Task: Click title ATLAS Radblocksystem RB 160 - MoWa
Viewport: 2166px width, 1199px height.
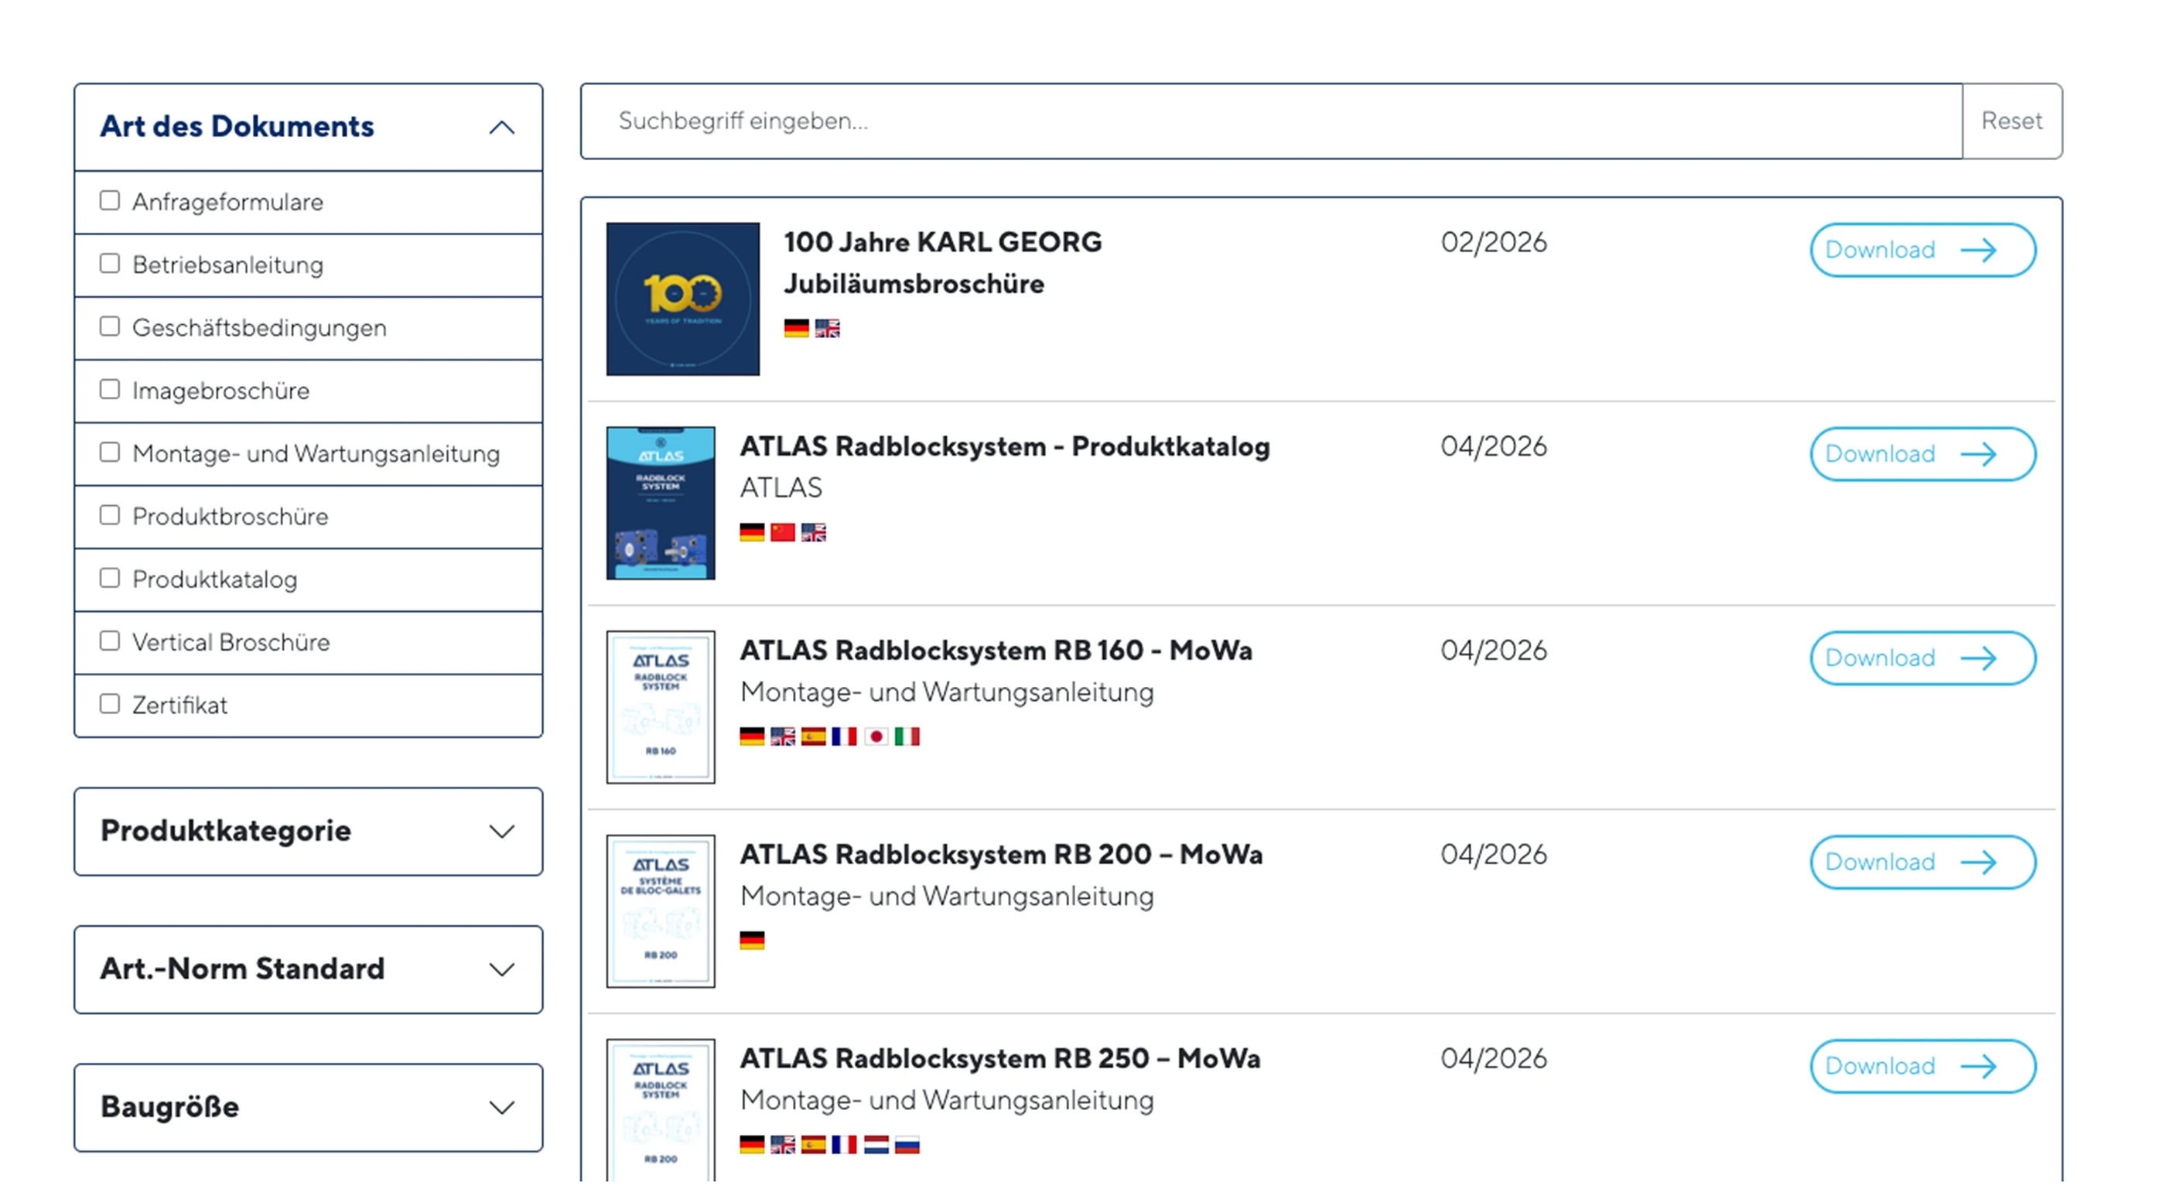Action: click(996, 651)
